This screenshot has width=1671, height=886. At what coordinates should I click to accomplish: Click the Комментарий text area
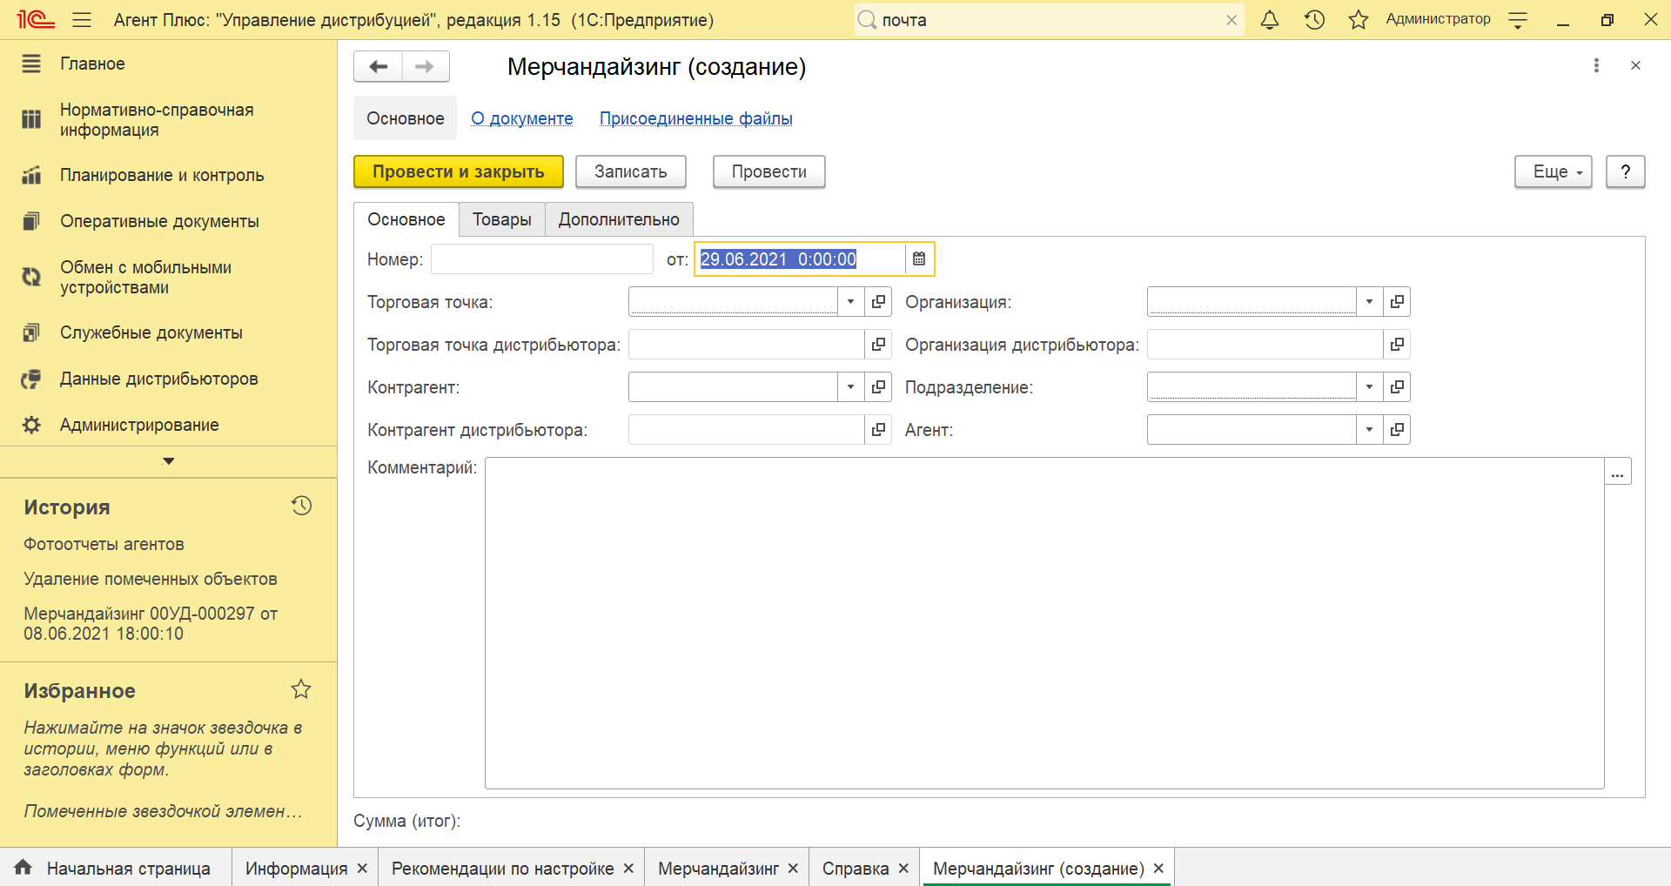[1044, 623]
